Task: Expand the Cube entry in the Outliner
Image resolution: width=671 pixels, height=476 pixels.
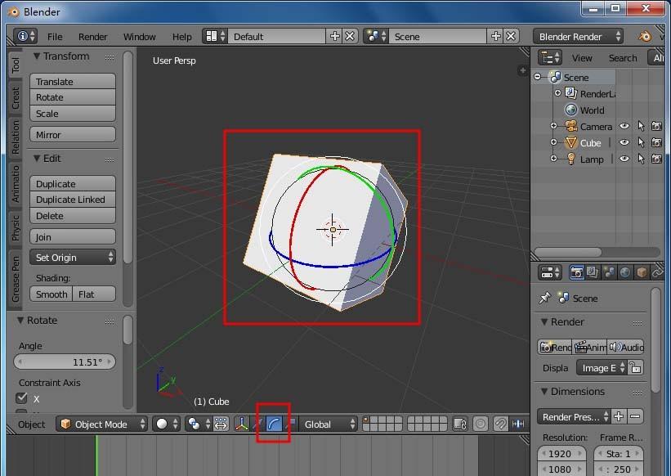Action: tap(555, 142)
